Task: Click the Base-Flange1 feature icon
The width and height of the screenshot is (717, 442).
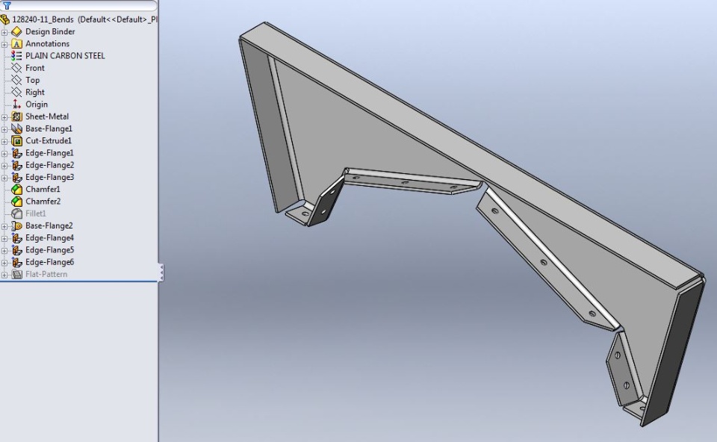Action: pos(16,129)
